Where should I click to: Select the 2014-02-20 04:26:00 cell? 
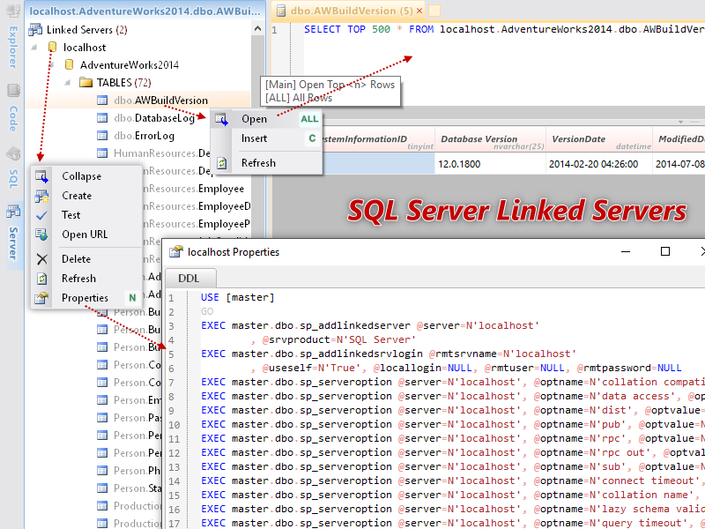pyautogui.click(x=599, y=164)
